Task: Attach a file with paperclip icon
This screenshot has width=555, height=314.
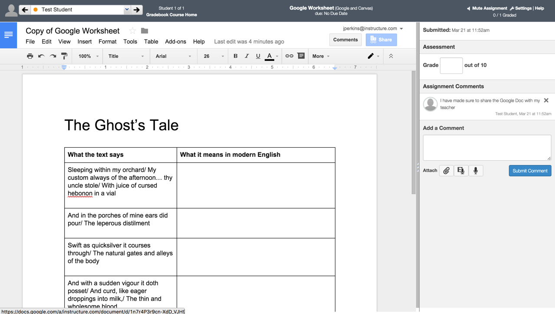Action: (446, 171)
